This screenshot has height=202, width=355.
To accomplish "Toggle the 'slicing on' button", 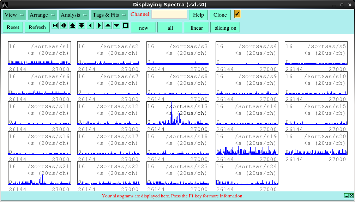I will click(225, 28).
